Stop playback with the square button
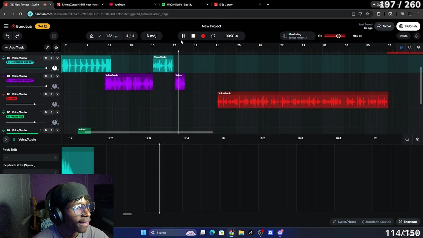The width and height of the screenshot is (423, 238). pos(193,36)
